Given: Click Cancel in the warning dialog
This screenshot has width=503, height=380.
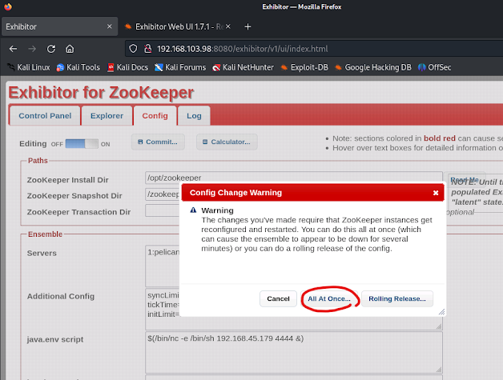Looking at the screenshot, I should point(278,298).
